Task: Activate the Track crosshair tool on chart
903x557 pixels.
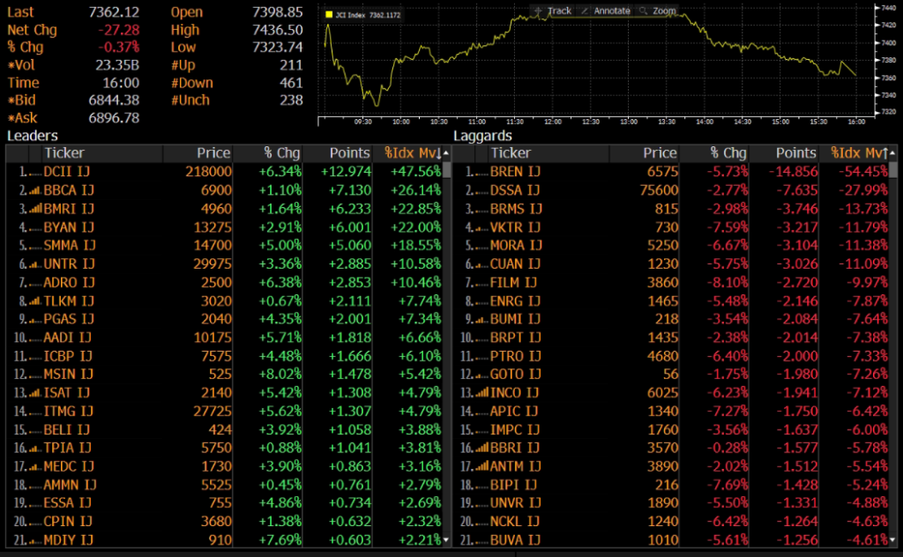Action: point(553,11)
